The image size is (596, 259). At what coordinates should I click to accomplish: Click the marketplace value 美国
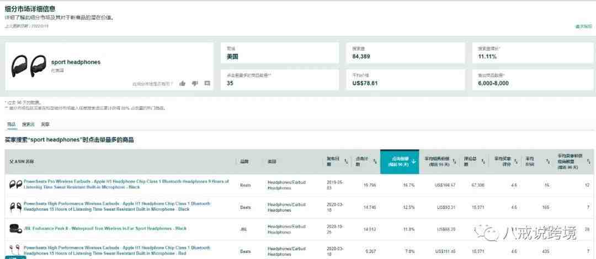click(x=232, y=57)
